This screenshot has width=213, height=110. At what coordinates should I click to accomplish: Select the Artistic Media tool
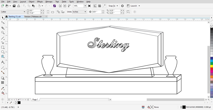(2, 43)
